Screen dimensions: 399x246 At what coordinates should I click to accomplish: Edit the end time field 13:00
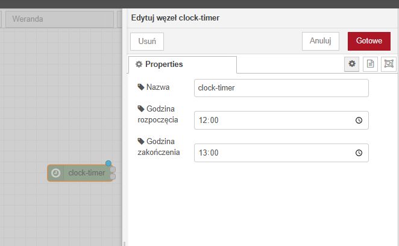click(x=281, y=153)
